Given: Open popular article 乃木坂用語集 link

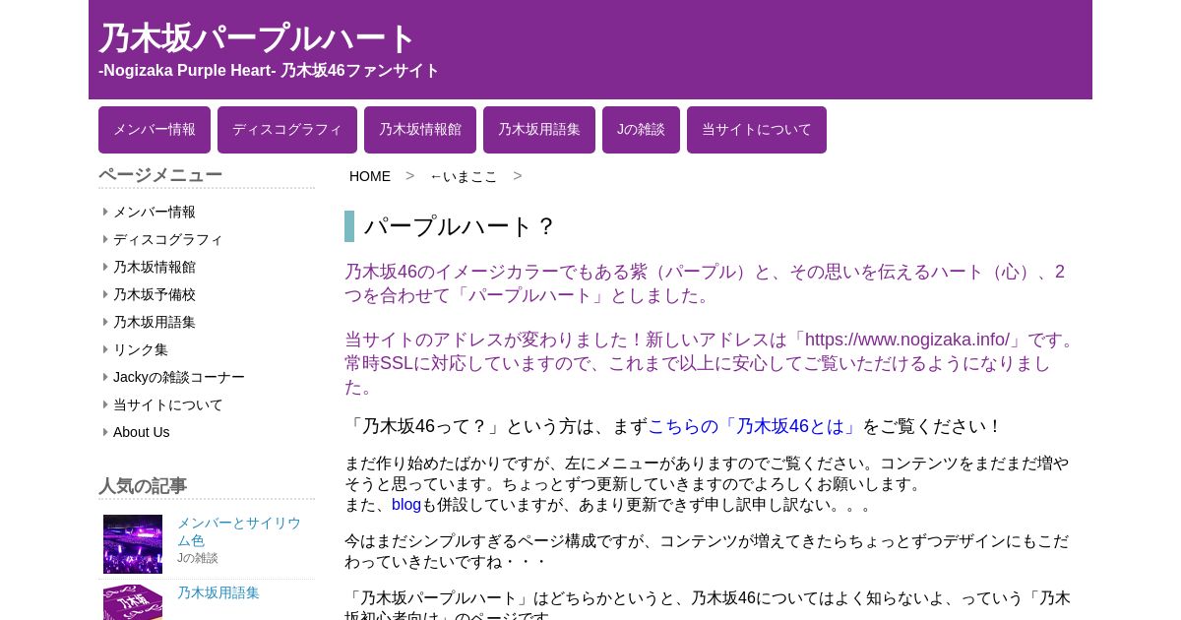Looking at the screenshot, I should click(218, 592).
